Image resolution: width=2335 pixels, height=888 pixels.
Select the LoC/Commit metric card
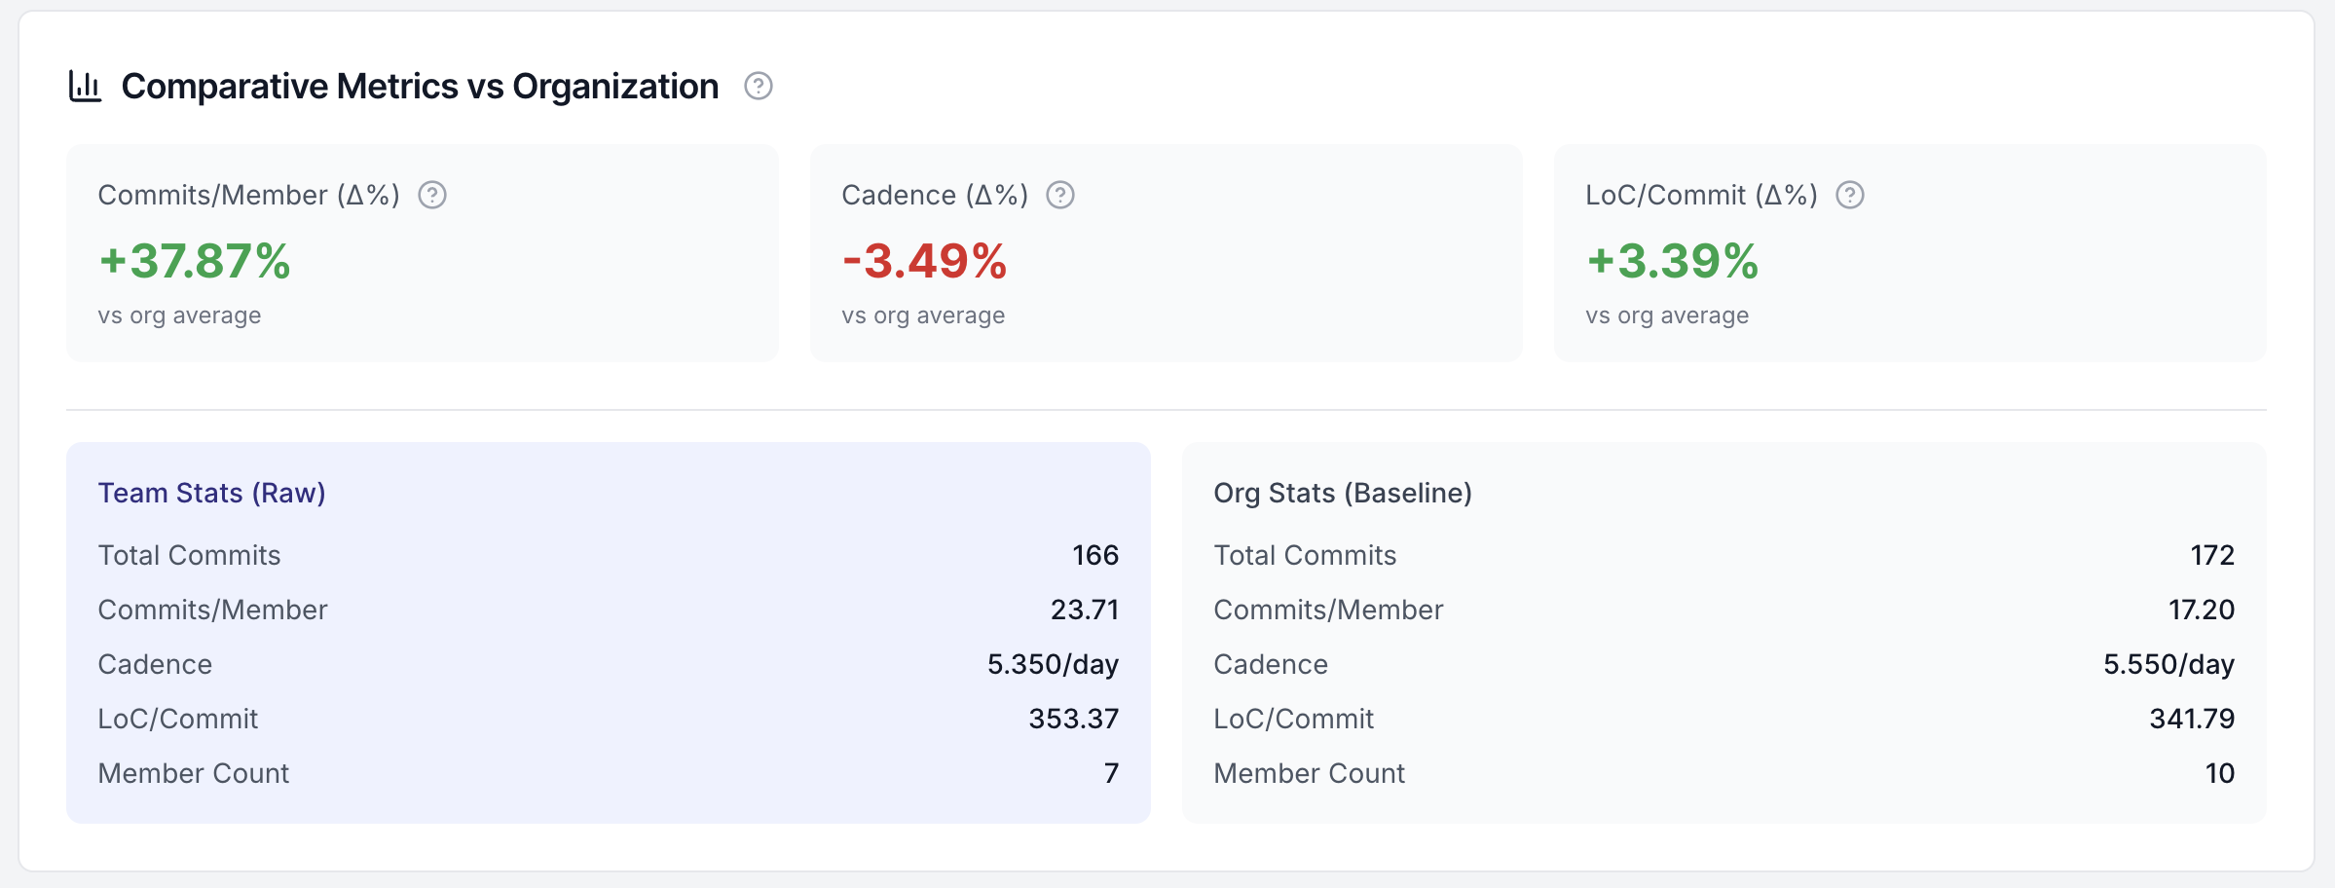tap(1911, 251)
